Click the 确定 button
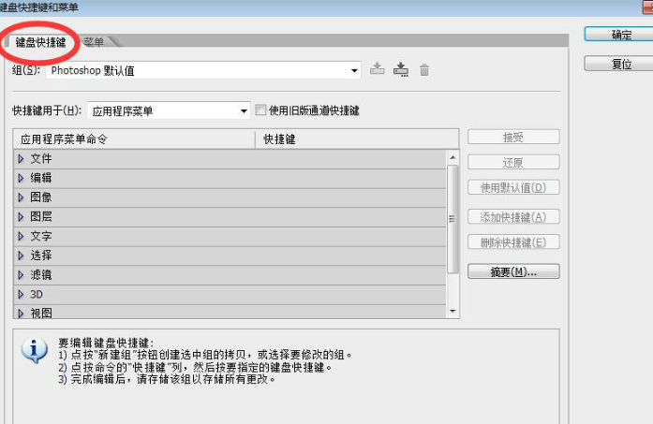 tap(620, 35)
